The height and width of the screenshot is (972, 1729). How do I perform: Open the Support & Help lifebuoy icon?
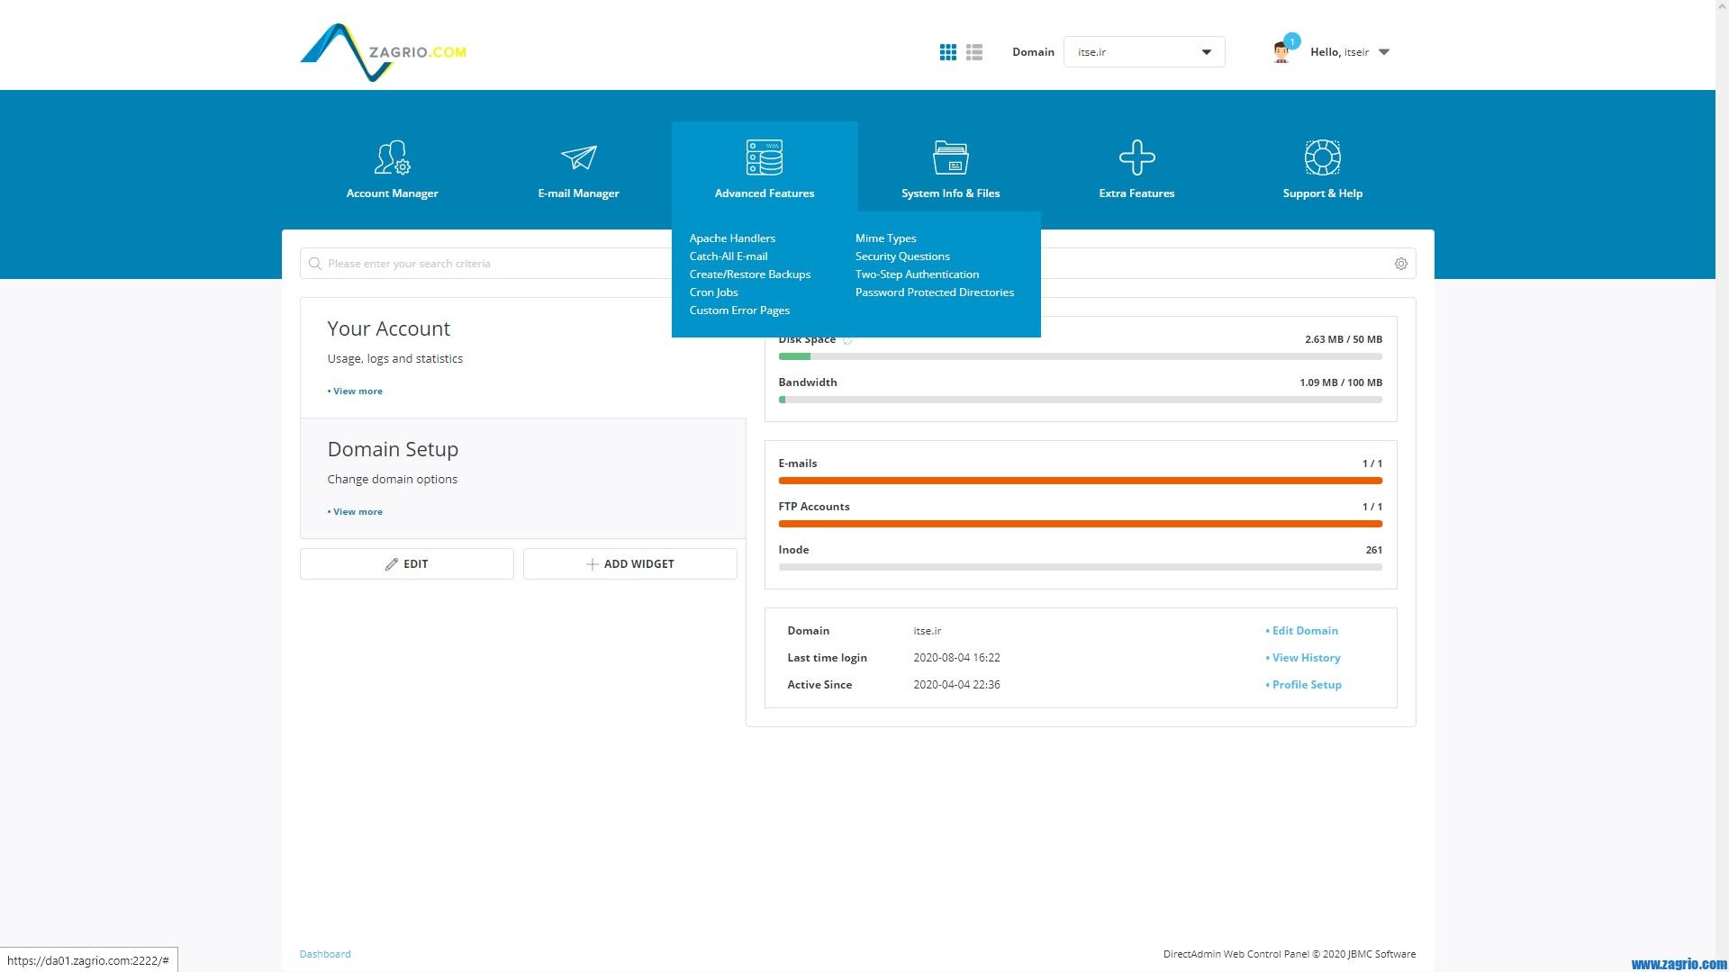(1322, 157)
